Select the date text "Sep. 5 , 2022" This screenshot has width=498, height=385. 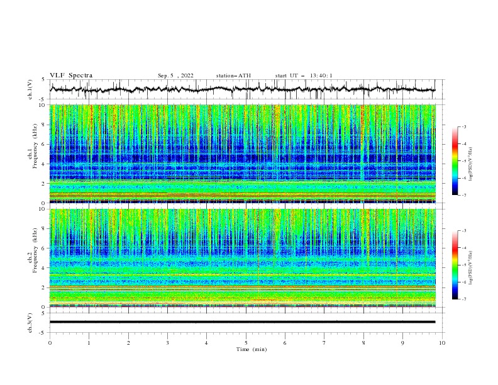(x=175, y=75)
